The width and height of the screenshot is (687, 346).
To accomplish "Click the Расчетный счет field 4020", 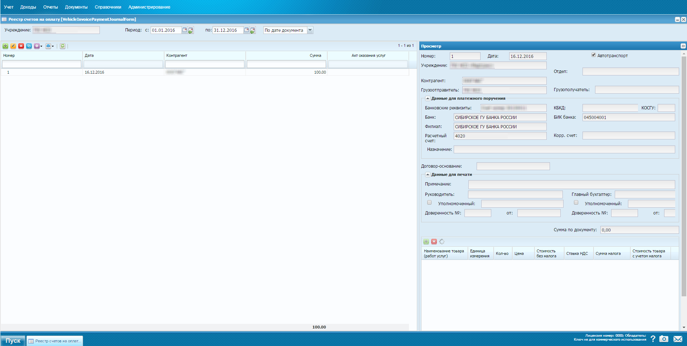I will [500, 136].
